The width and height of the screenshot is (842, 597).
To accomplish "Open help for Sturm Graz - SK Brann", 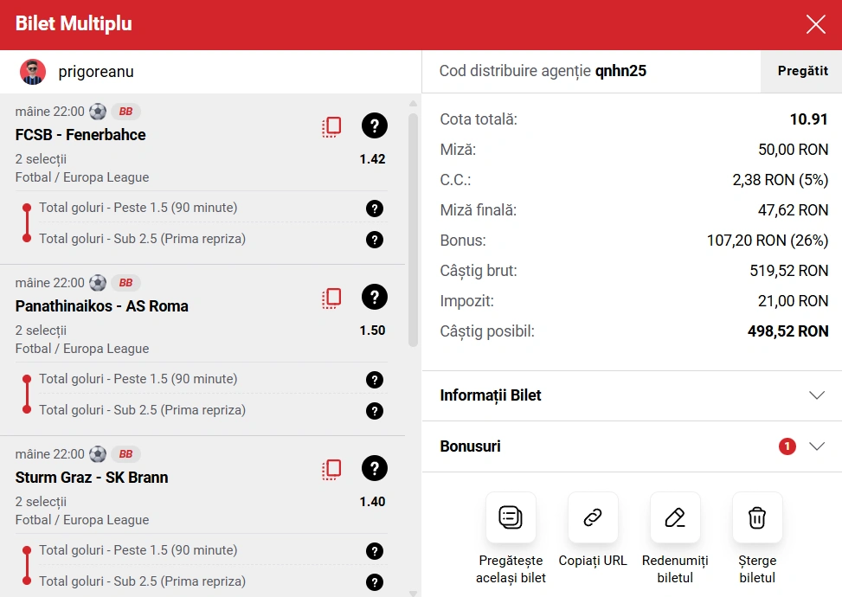I will click(374, 469).
